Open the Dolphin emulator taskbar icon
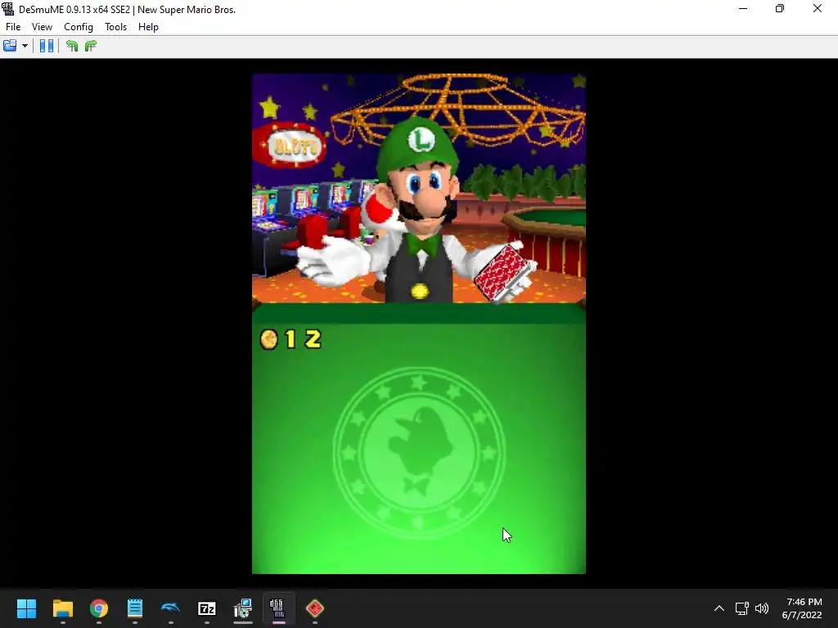Screen dimensions: 838x628 coord(170,608)
